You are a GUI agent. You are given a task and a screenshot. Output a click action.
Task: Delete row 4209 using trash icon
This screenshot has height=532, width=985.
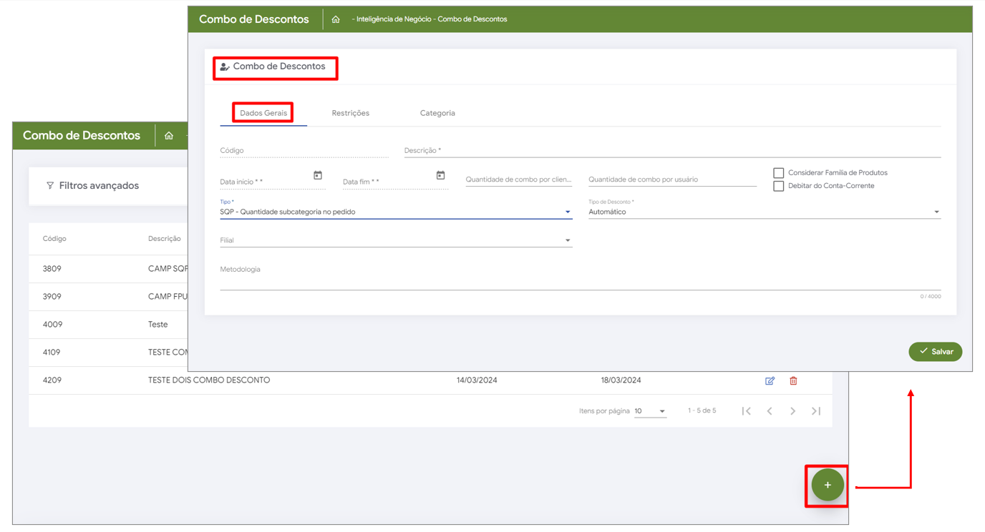(x=793, y=381)
